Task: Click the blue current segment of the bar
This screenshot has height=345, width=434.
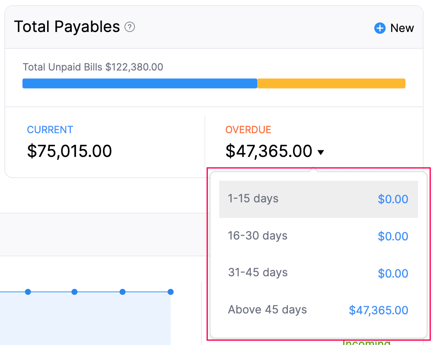Action: pyautogui.click(x=138, y=83)
